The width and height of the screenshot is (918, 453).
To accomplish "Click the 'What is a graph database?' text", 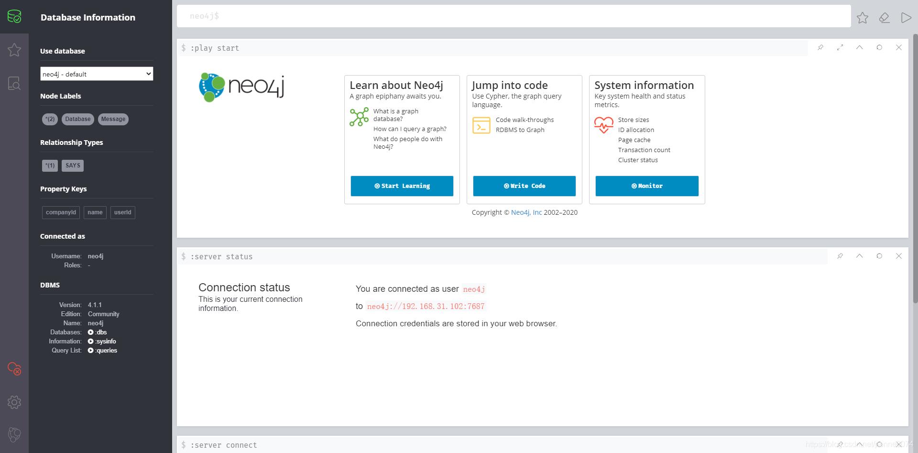I will pyautogui.click(x=396, y=115).
